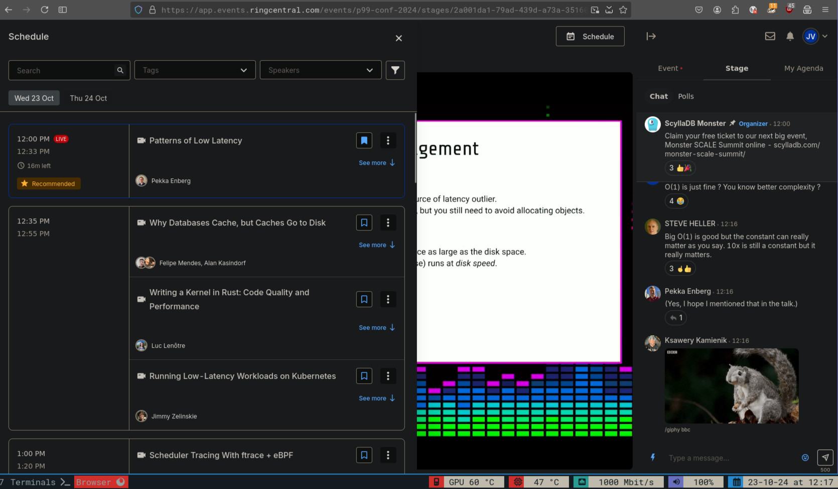Open options menu for Scheduler Tracing session
This screenshot has height=489, width=838.
coord(388,455)
